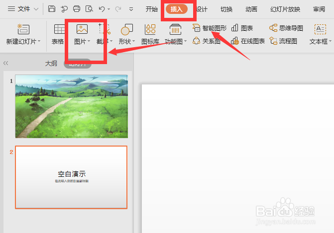Image resolution: width=334 pixels, height=233 pixels.
Task: Expand the 形状 dropdown arrow
Action: pyautogui.click(x=133, y=41)
